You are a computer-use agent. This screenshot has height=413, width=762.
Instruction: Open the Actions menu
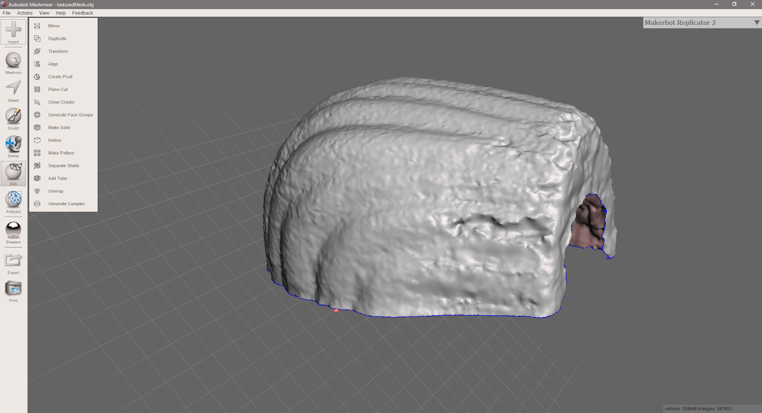(24, 12)
